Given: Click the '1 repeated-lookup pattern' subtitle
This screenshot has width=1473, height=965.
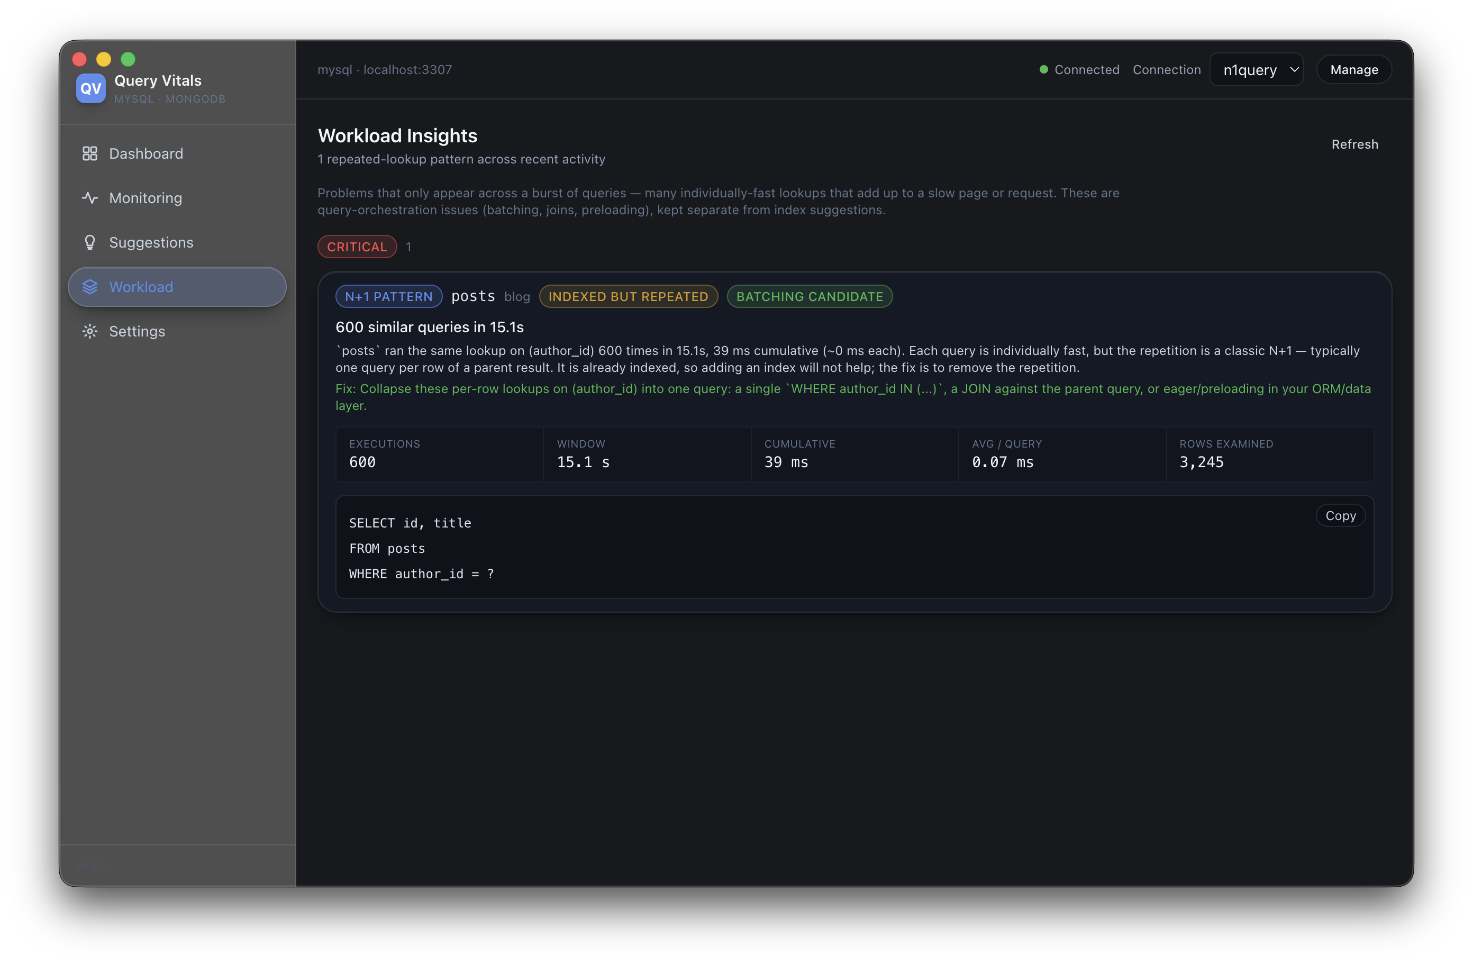Looking at the screenshot, I should coord(461,159).
